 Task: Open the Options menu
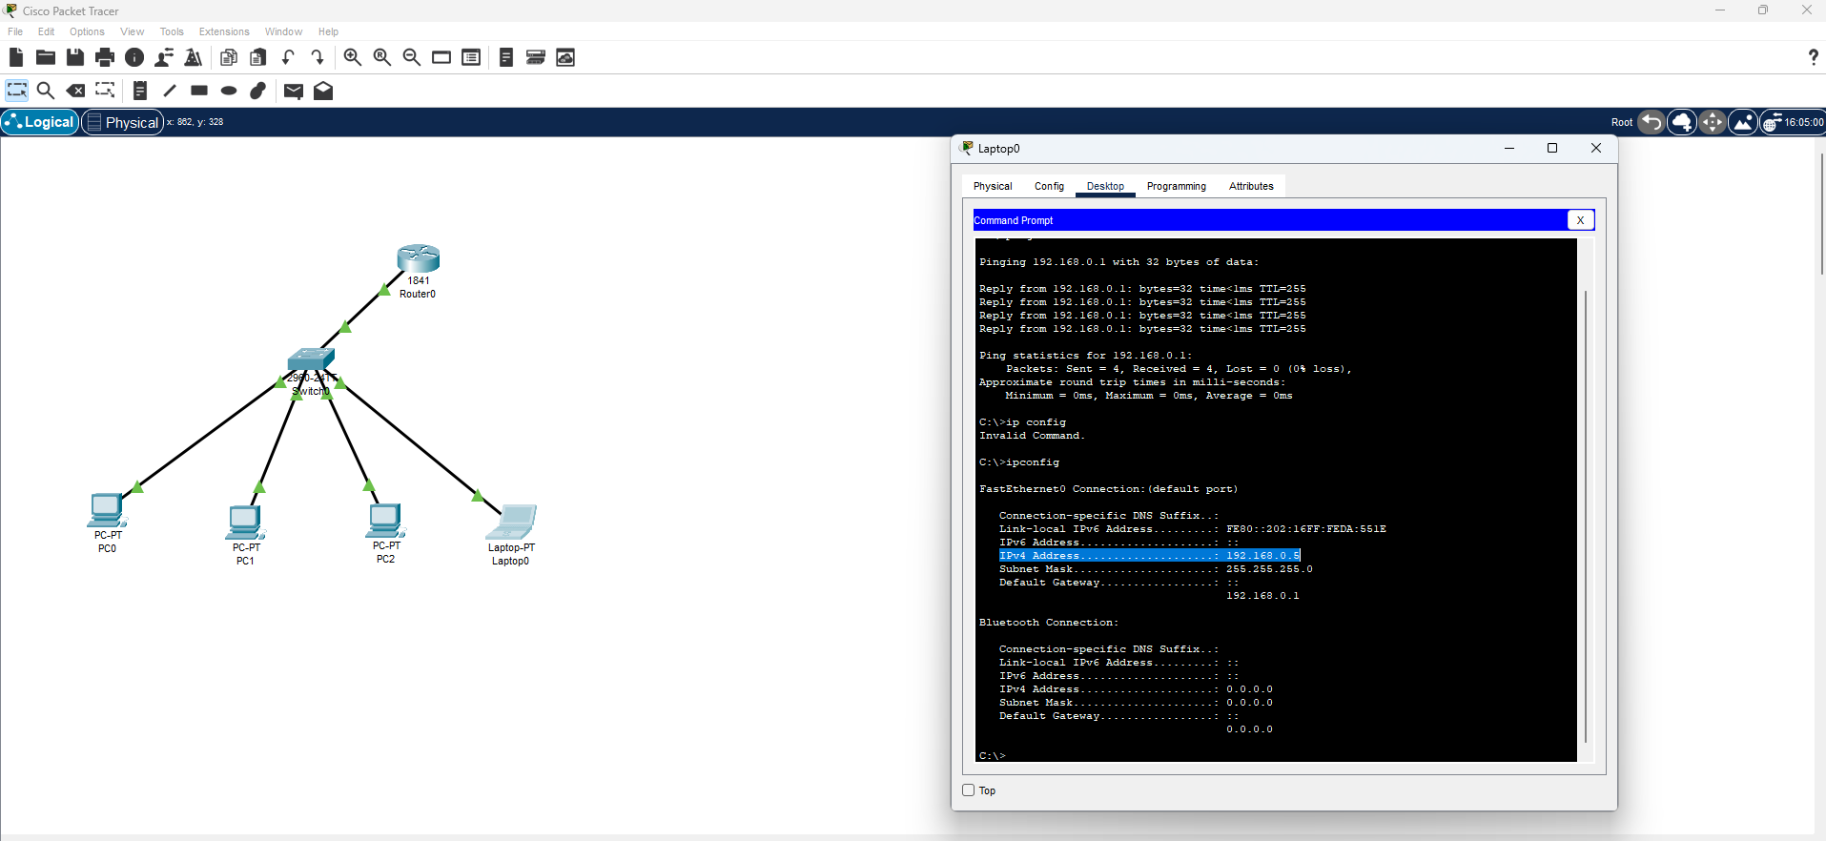click(x=87, y=31)
